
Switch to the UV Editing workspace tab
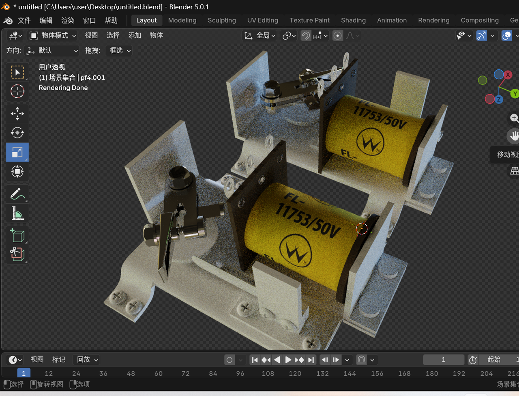263,20
